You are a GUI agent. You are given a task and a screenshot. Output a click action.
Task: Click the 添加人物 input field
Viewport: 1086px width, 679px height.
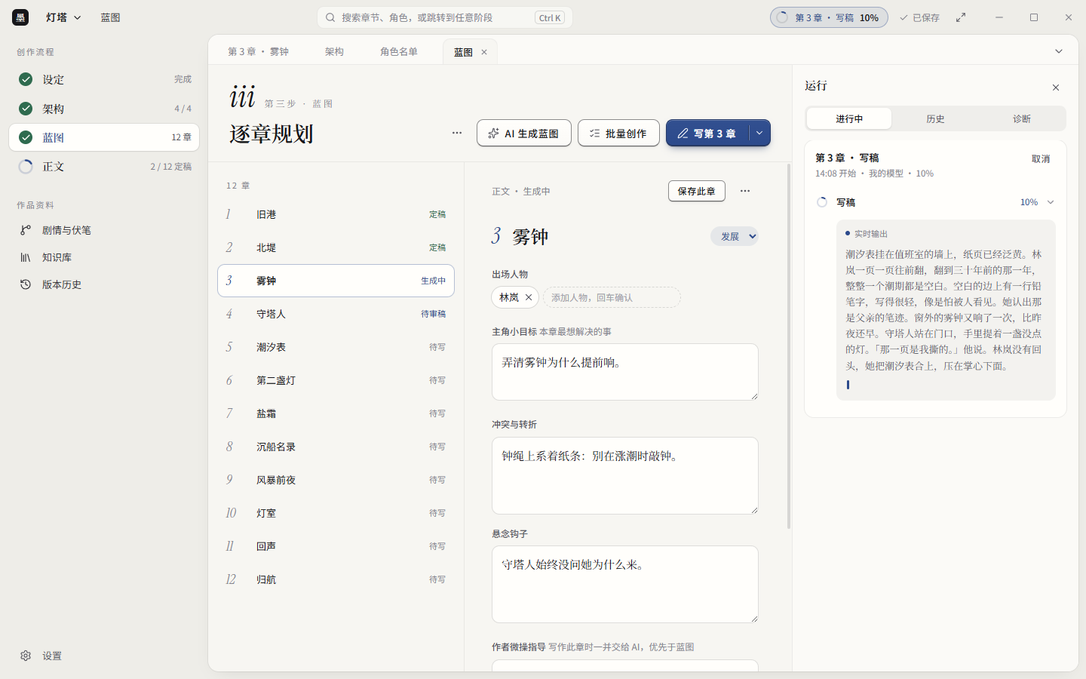click(x=612, y=297)
